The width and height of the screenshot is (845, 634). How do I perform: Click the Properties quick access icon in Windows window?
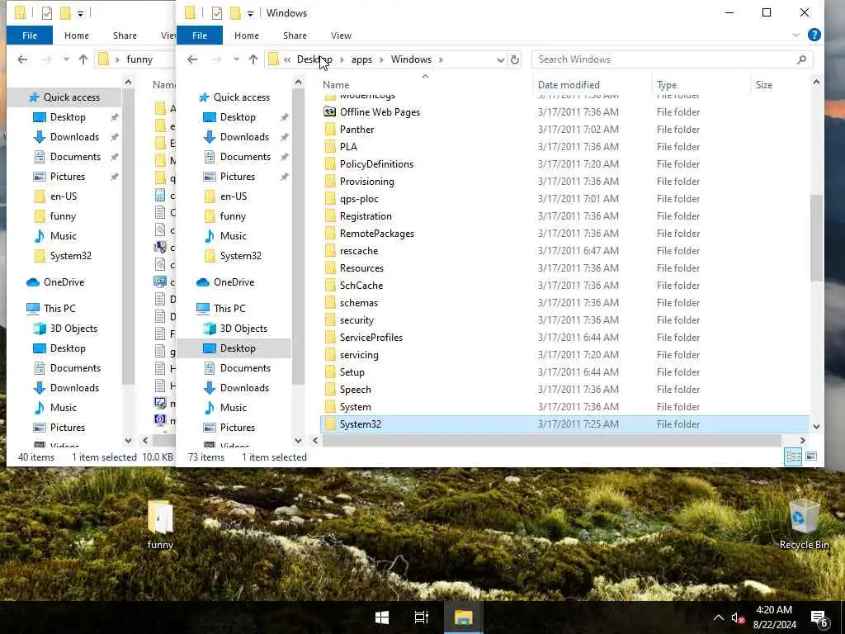217,13
